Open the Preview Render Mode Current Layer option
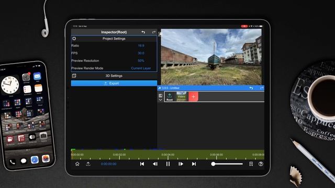Viewport: 335px width, 188px height. click(141, 68)
